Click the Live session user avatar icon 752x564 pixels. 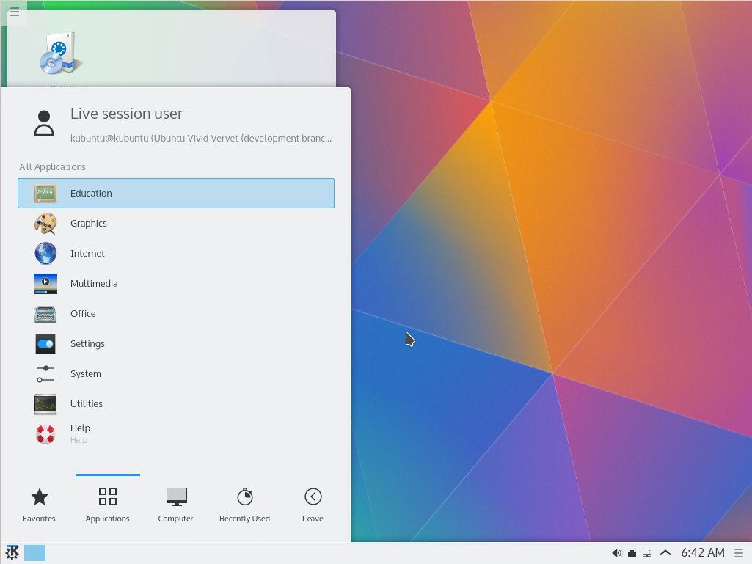coord(43,123)
